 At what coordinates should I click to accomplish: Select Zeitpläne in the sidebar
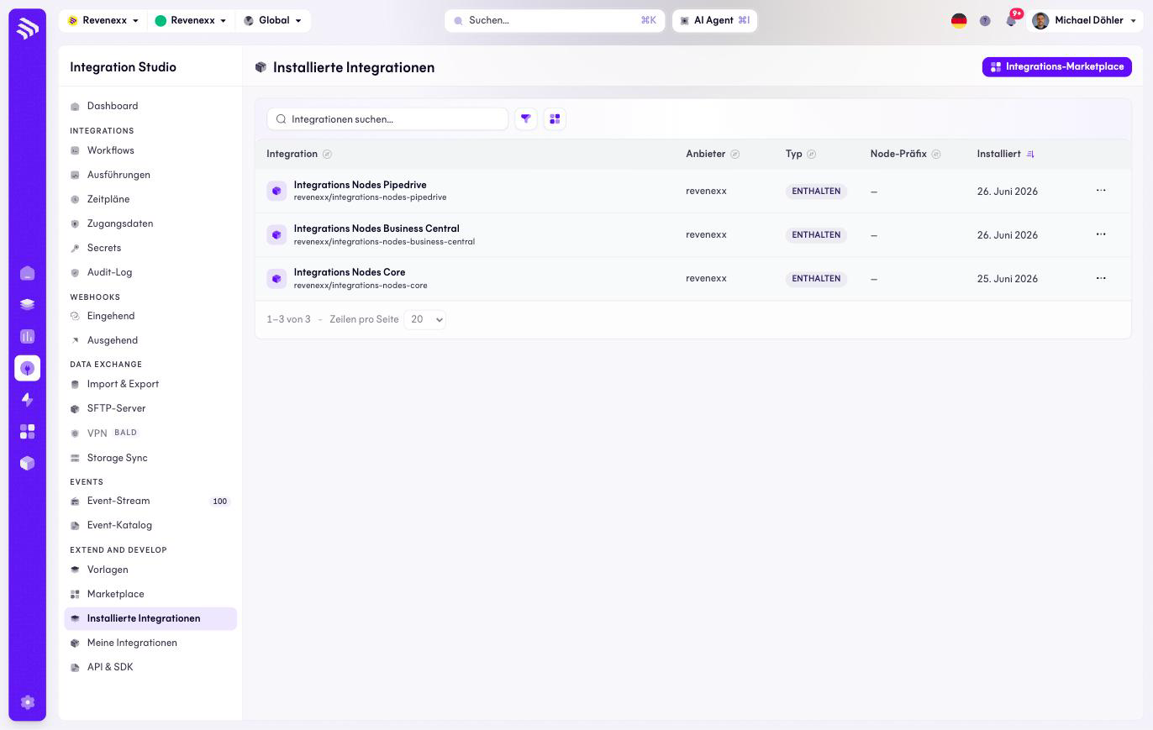coord(150,200)
